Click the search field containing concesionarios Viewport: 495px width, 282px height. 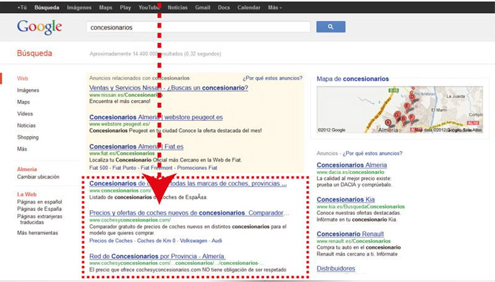pos(198,27)
